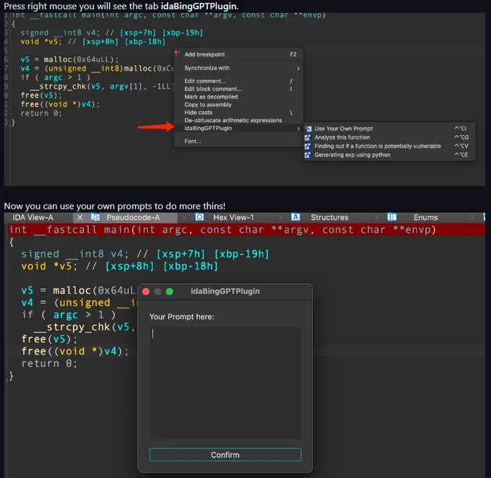Viewport: 491px width, 478px height.
Task: Click the 'Your Prompt here:' label
Action: (182, 317)
